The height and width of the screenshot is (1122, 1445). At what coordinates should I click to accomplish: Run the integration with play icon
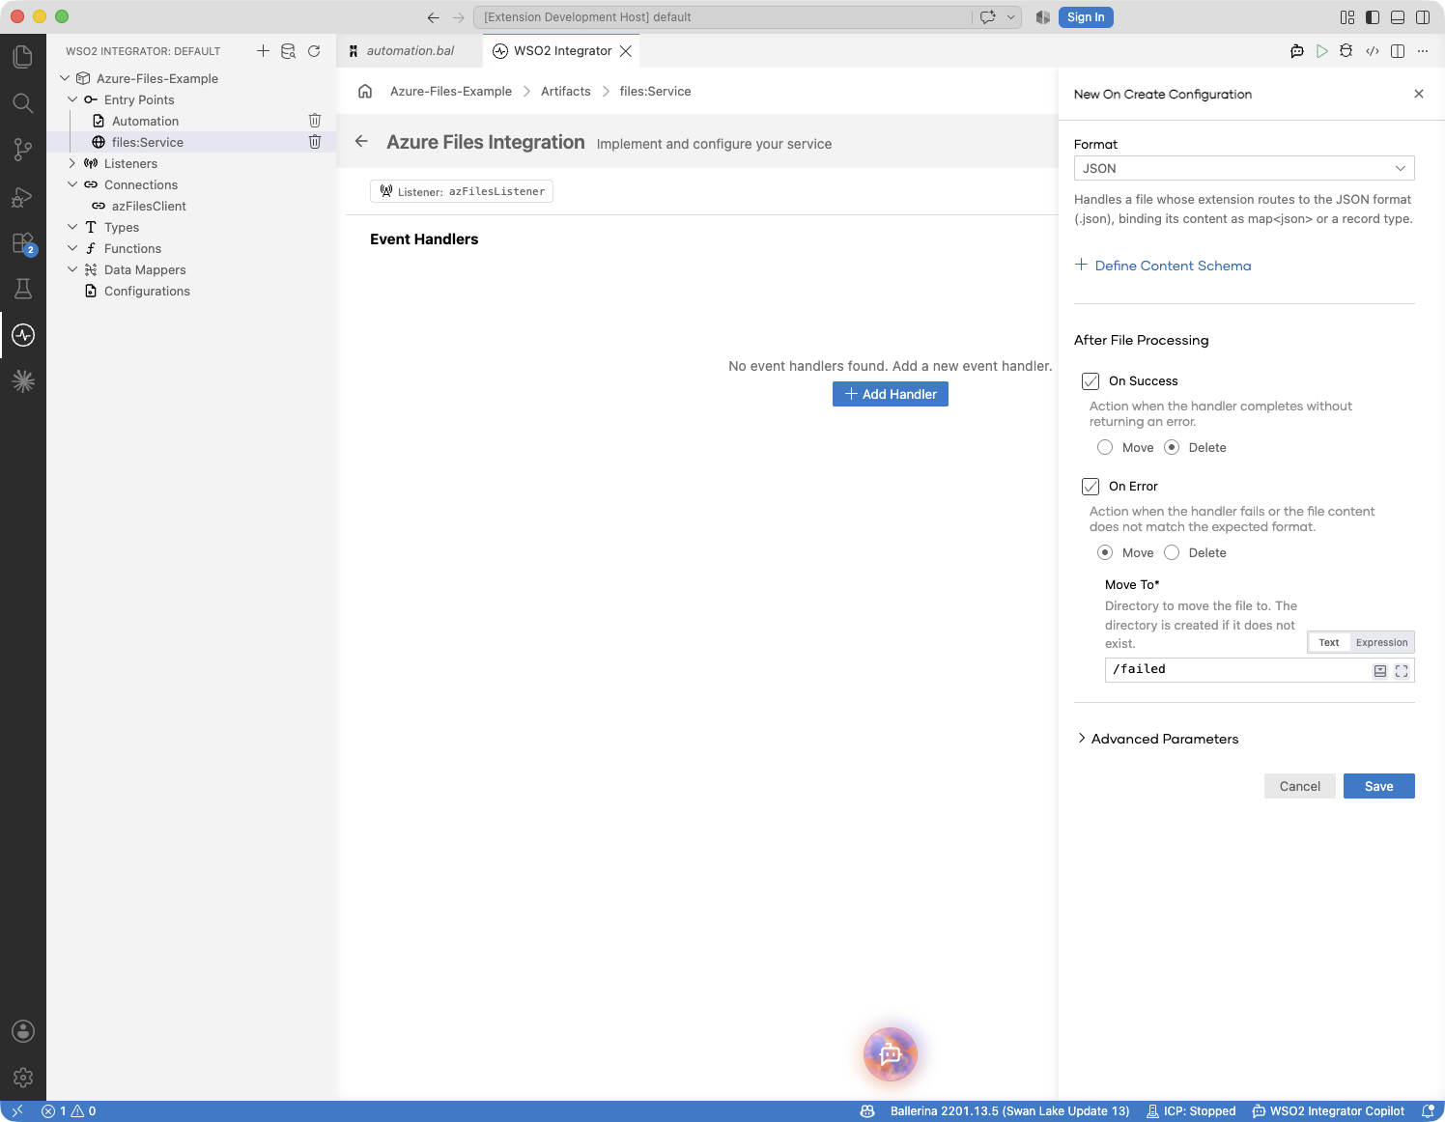(x=1322, y=51)
